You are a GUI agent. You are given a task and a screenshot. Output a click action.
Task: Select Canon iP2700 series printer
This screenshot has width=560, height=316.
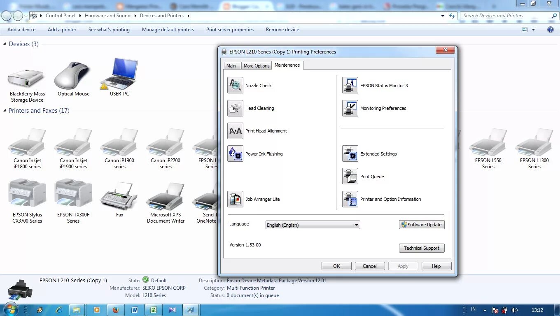click(166, 148)
